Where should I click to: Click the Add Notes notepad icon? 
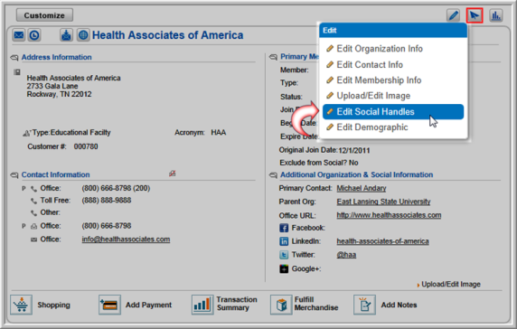coord(364,305)
